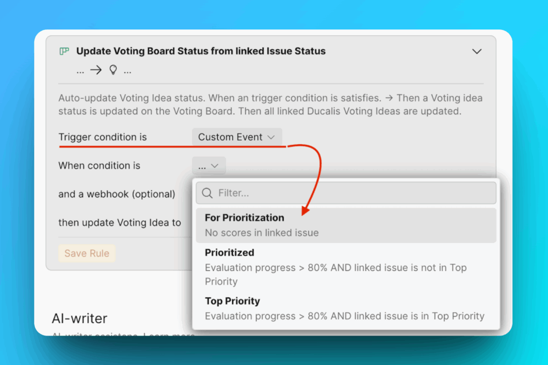Click the Trigger condition is label
This screenshot has width=548, height=365.
click(x=102, y=137)
